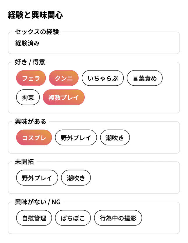Choose 潮吹き in the 未開拓 group
Screen dimensions: 188x243
pyautogui.click(x=76, y=178)
